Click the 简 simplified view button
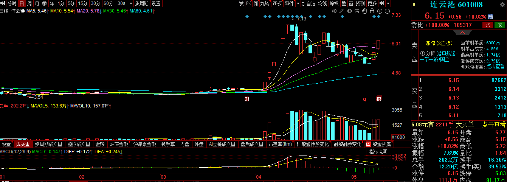The height and width of the screenshot is (182, 507). [x=256, y=3]
